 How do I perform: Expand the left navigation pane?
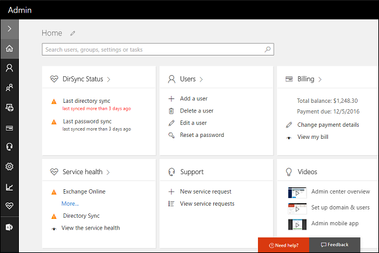(x=9, y=28)
